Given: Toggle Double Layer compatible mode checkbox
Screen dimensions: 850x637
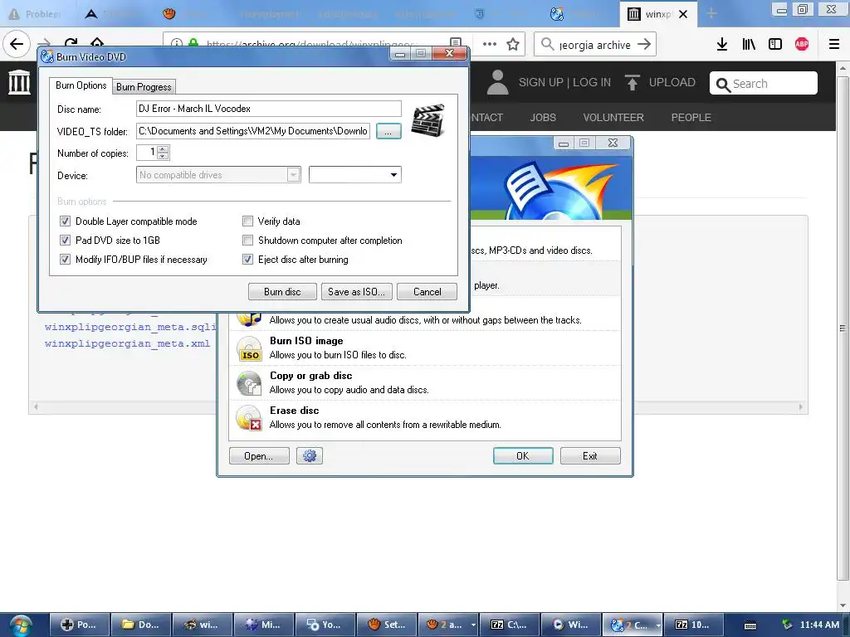Looking at the screenshot, I should 65,221.
